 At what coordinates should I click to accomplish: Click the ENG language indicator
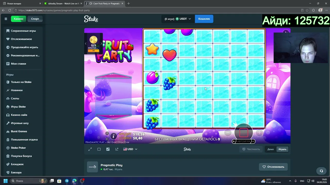302,181
